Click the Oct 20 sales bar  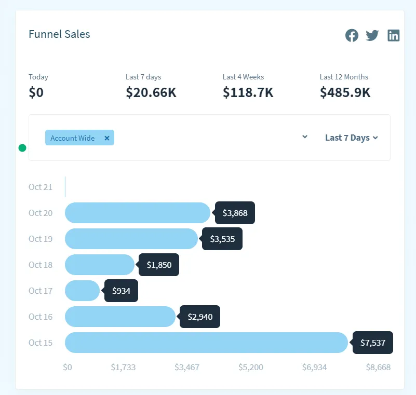pyautogui.click(x=138, y=213)
